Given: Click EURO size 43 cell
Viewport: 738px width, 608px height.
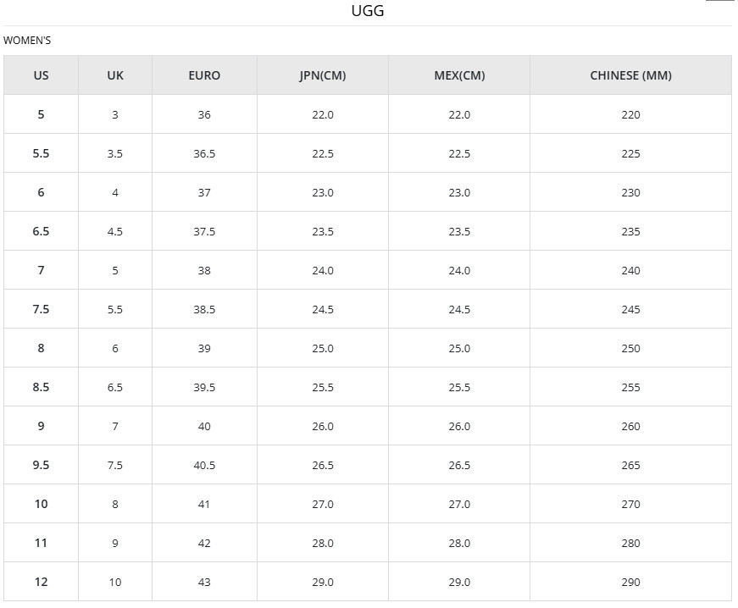Looking at the screenshot, I should (204, 582).
